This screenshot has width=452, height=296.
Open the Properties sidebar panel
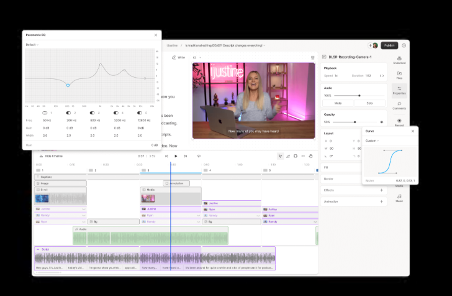(399, 90)
